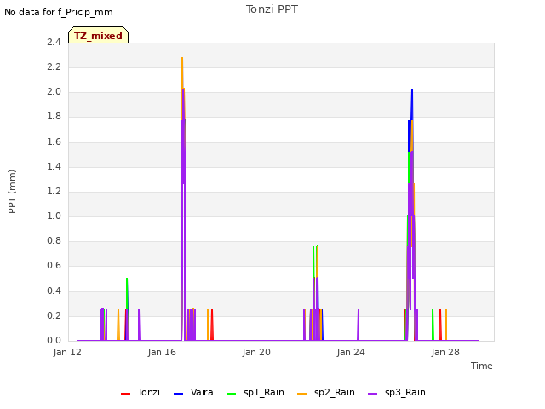The height and width of the screenshot is (409, 545).
Task: Click the purple sp3_Rain legend swatch
Action: click(x=372, y=394)
